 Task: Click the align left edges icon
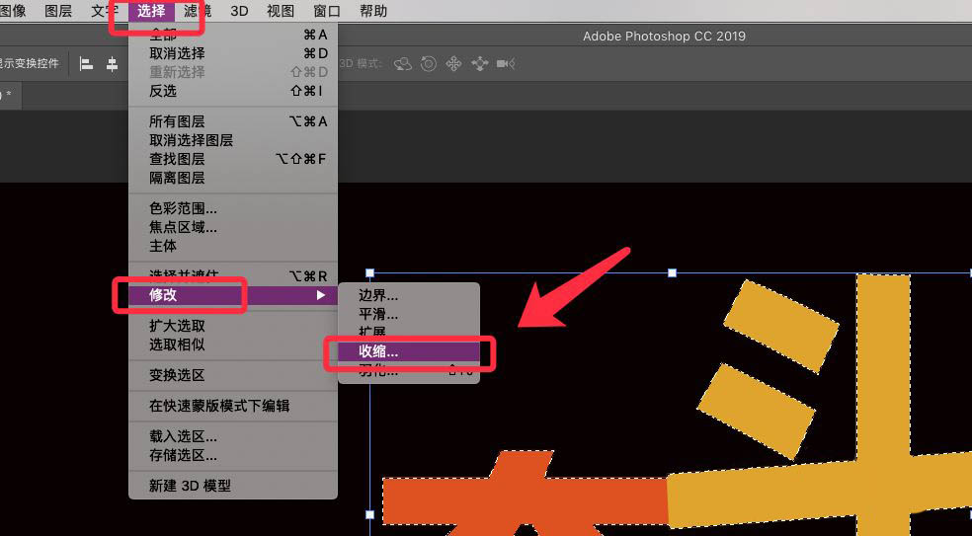[87, 64]
